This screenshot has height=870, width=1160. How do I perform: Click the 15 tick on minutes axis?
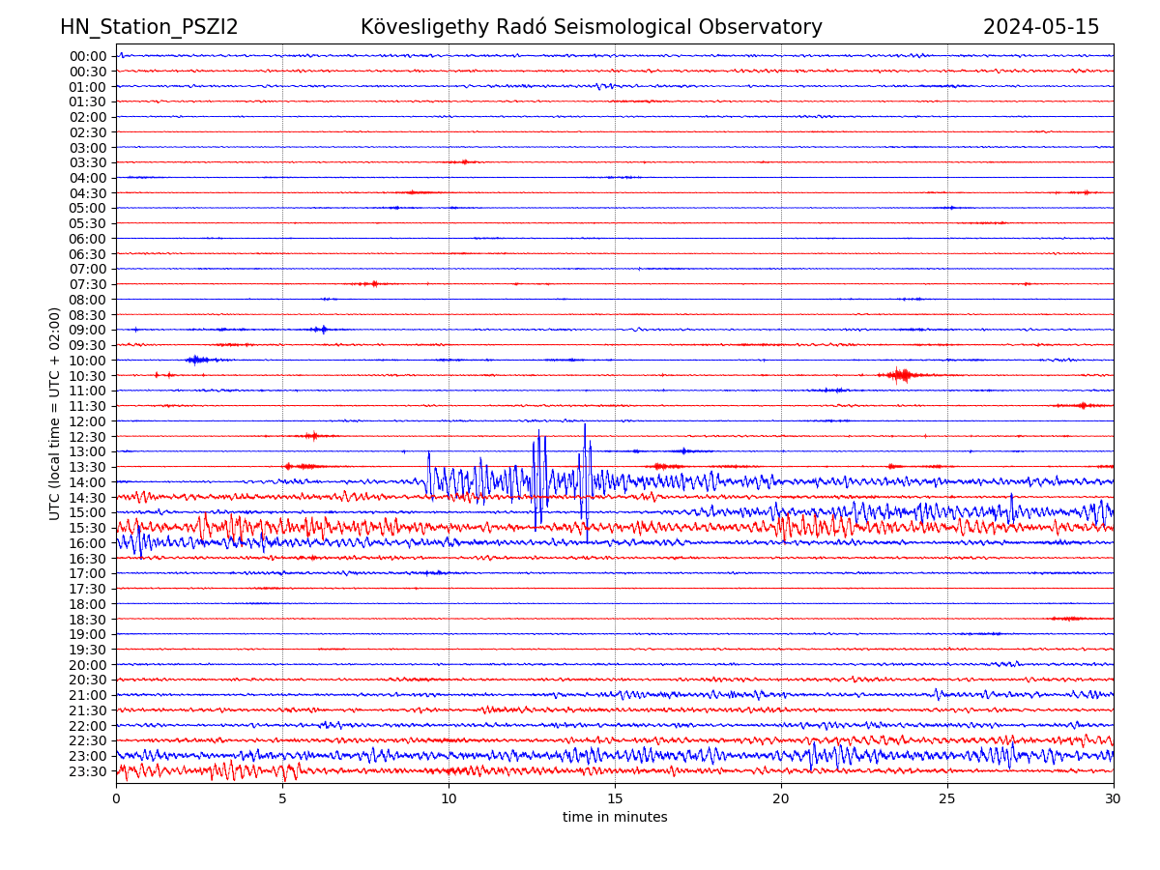pyautogui.click(x=615, y=798)
